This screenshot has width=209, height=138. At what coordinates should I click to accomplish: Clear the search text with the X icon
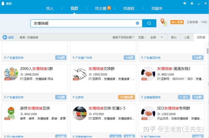tap(138, 23)
